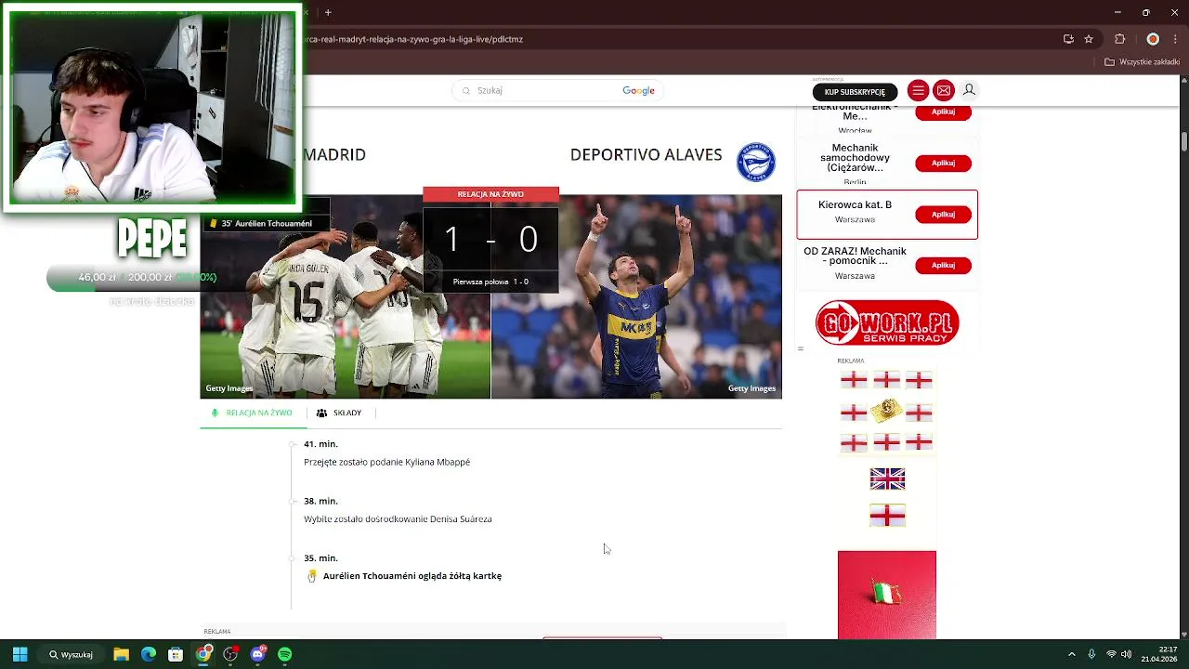
Task: Open the Windows Start menu
Action: point(20,654)
